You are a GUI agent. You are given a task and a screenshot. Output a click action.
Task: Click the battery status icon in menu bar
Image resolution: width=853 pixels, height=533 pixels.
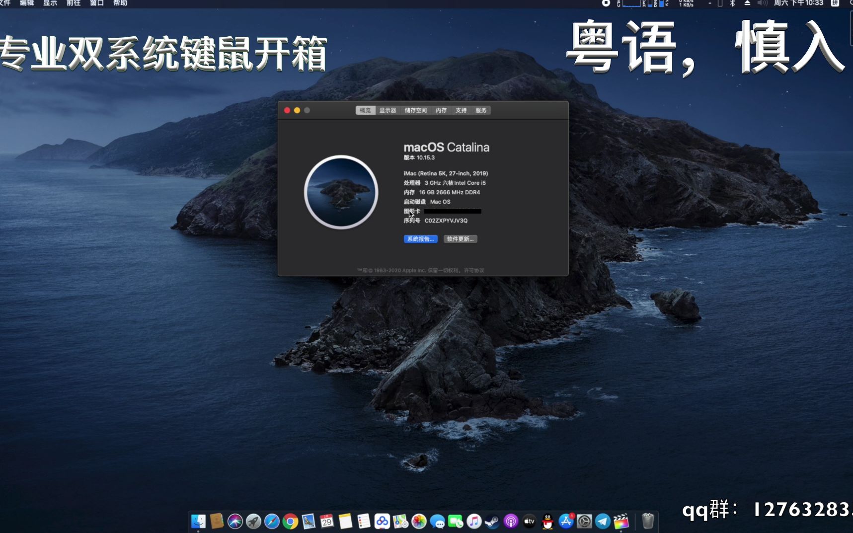point(719,3)
